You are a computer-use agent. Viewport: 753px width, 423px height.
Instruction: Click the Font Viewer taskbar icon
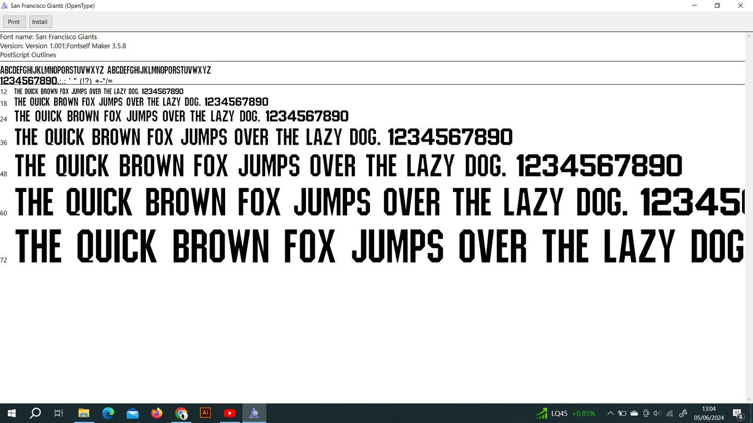[254, 413]
